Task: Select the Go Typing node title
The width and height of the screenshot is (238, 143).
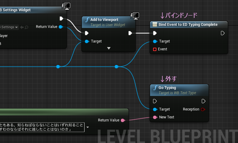Action: click(x=167, y=88)
